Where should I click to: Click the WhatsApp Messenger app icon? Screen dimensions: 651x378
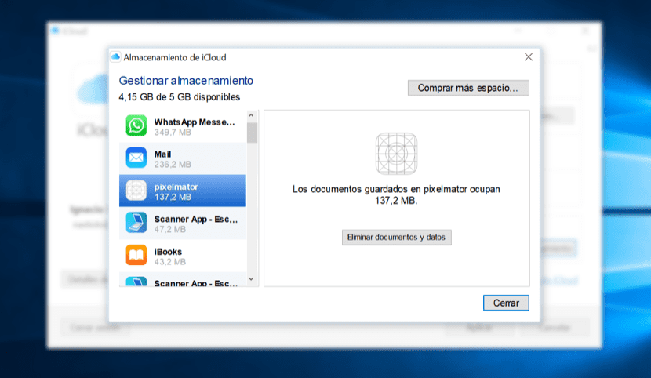coord(136,125)
